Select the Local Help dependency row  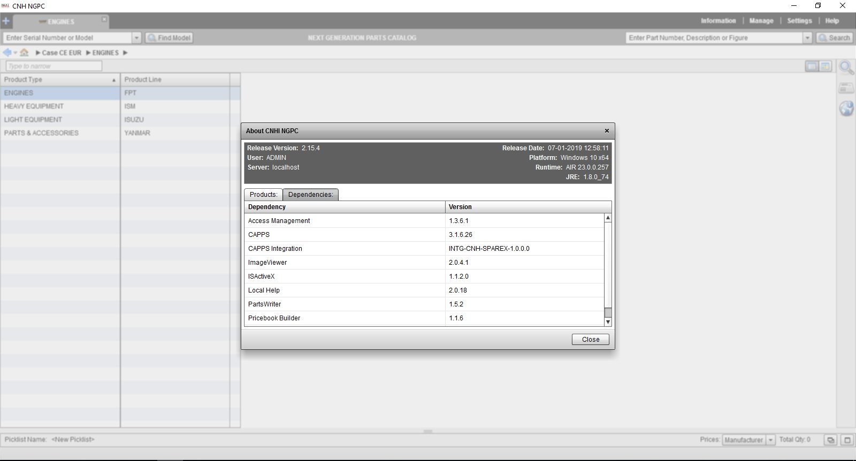coord(424,290)
